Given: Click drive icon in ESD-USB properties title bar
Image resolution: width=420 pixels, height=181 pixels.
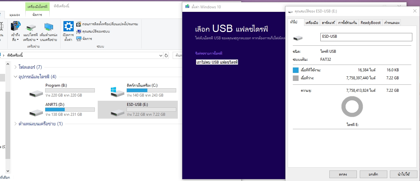Looking at the screenshot, I should [290, 11].
